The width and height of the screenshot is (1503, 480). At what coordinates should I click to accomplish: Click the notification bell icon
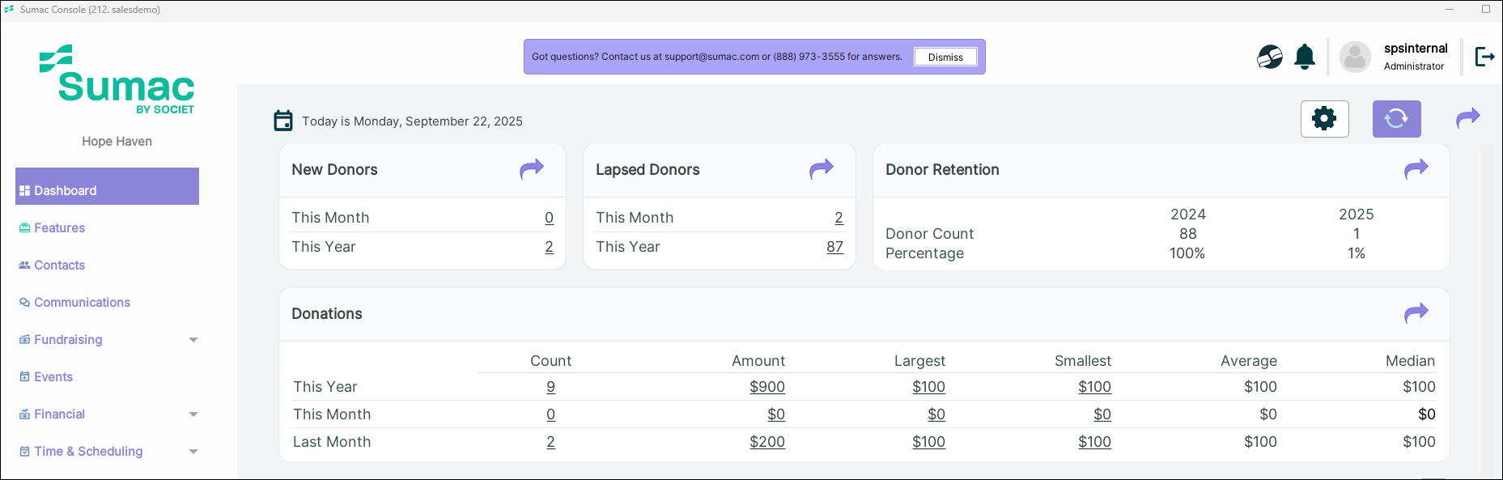[x=1304, y=57]
